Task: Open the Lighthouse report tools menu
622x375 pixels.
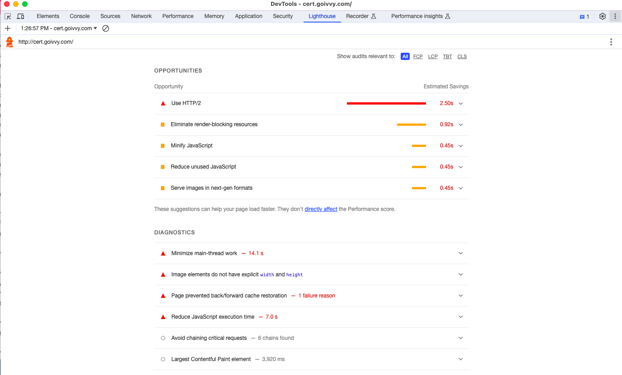Action: point(611,42)
